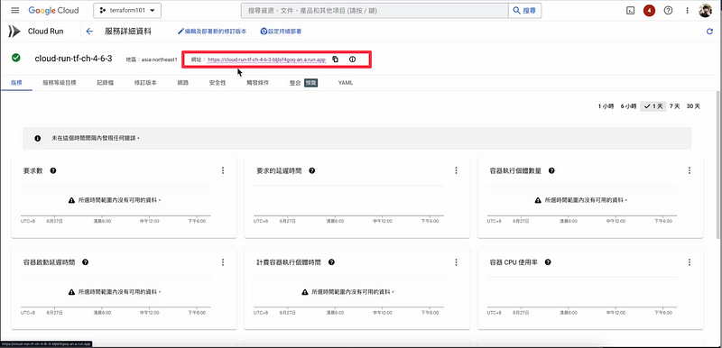
Task: Click the Cloud Run product icon
Action: pyautogui.click(x=14, y=32)
